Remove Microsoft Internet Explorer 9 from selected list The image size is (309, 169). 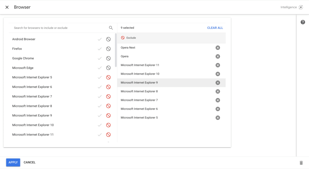pos(218,83)
